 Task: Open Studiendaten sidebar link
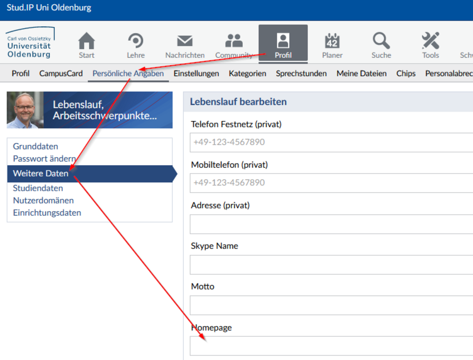click(x=38, y=188)
